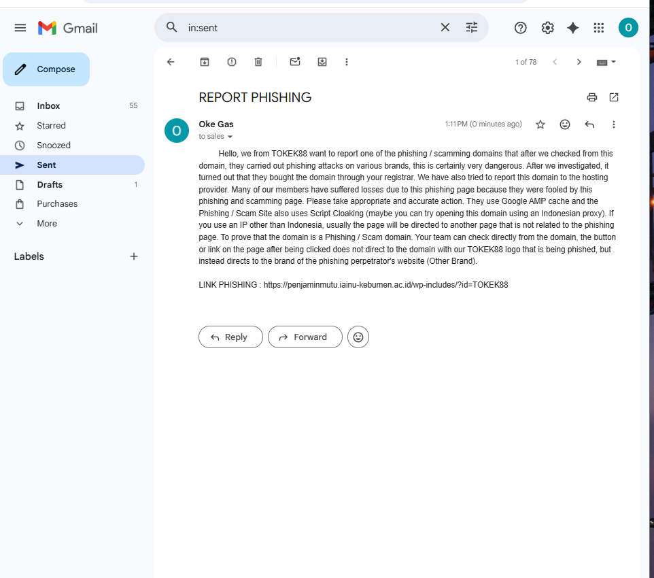654x578 pixels.
Task: Open Settings gear icon
Action: click(x=547, y=28)
